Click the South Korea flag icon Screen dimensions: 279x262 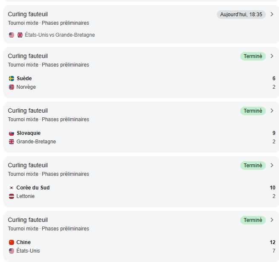(x=12, y=188)
